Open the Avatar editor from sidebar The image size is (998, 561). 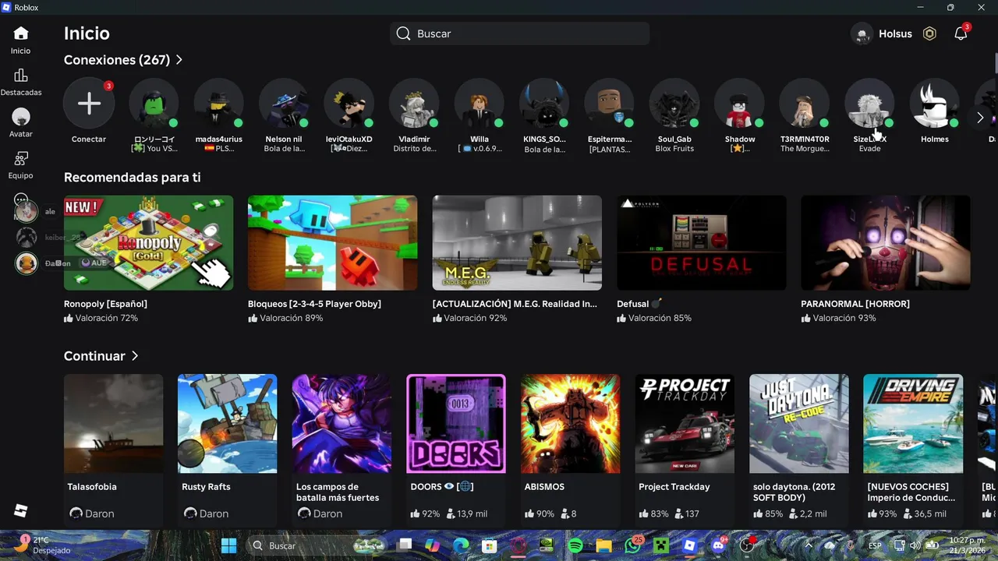coord(21,118)
